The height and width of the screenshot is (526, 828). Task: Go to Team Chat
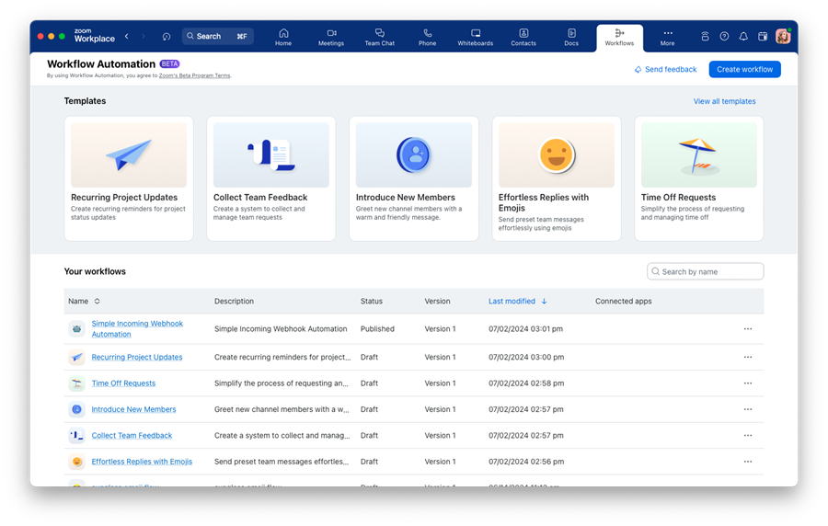(379, 37)
